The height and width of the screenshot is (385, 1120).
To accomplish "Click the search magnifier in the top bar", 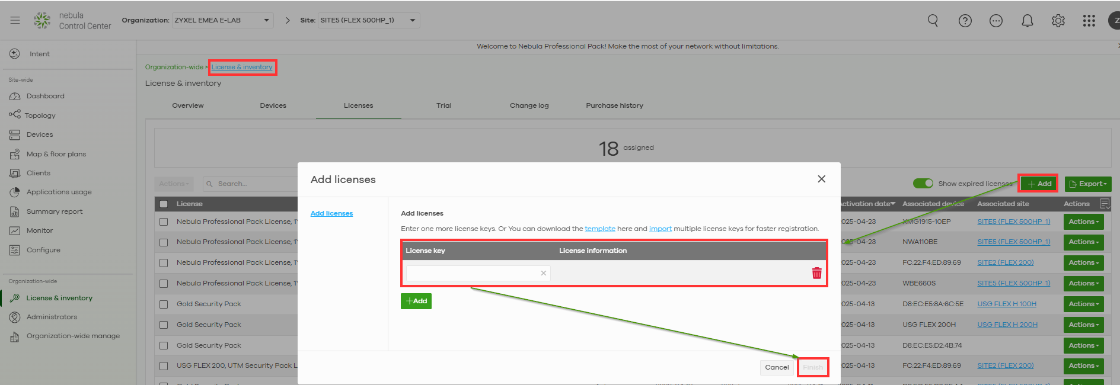I will pyautogui.click(x=933, y=21).
